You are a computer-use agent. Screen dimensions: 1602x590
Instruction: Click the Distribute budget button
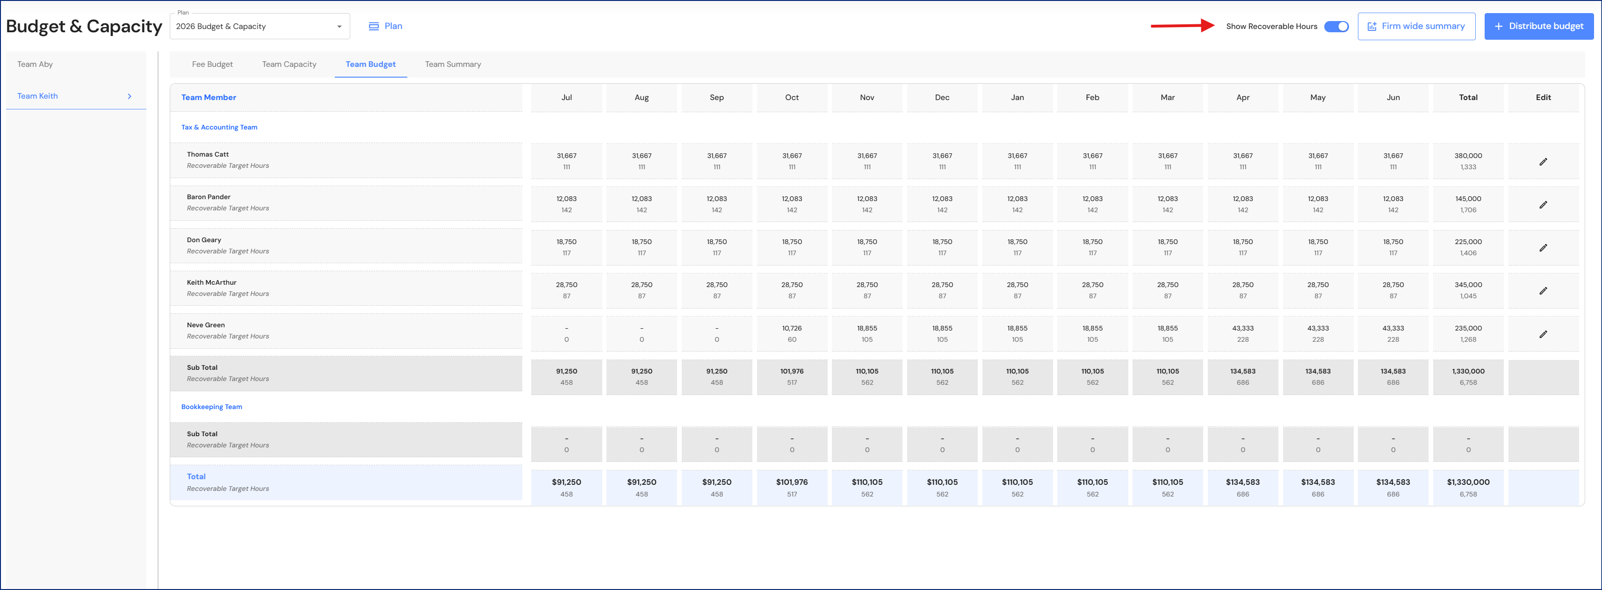click(x=1538, y=26)
